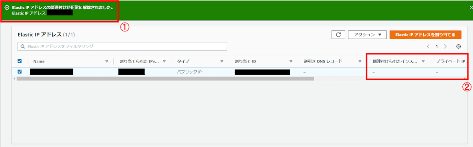Toggle the select-all header checkbox
This screenshot has height=147, width=473.
tap(20, 61)
